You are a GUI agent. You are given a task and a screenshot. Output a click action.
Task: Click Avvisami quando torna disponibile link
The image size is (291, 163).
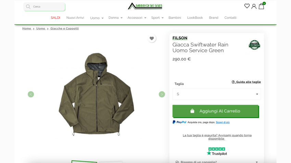217,137
